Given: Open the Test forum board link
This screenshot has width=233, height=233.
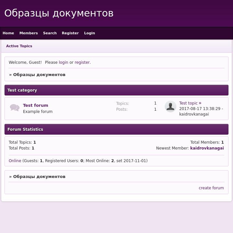Looking at the screenshot, I should pyautogui.click(x=36, y=105).
